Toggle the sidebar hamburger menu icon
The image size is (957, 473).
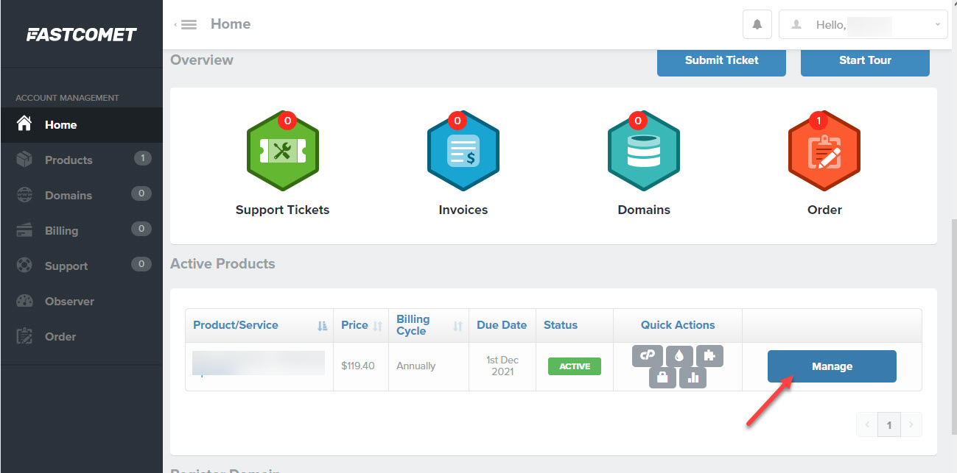tap(189, 24)
